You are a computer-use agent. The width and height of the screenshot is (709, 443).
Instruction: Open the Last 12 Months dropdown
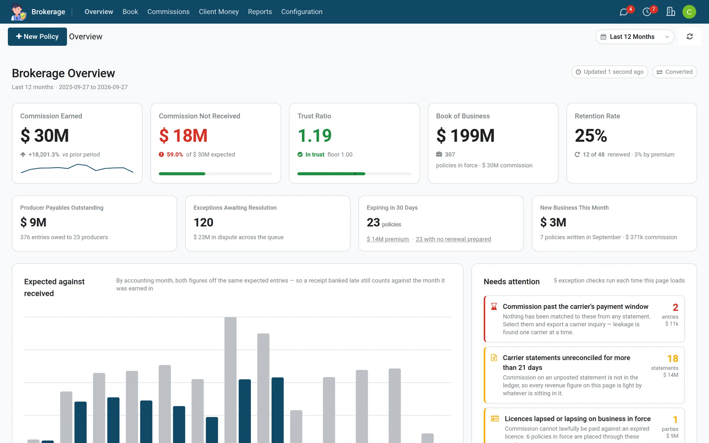[634, 37]
